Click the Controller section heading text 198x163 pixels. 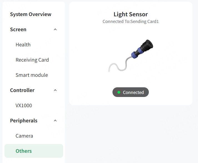22,90
